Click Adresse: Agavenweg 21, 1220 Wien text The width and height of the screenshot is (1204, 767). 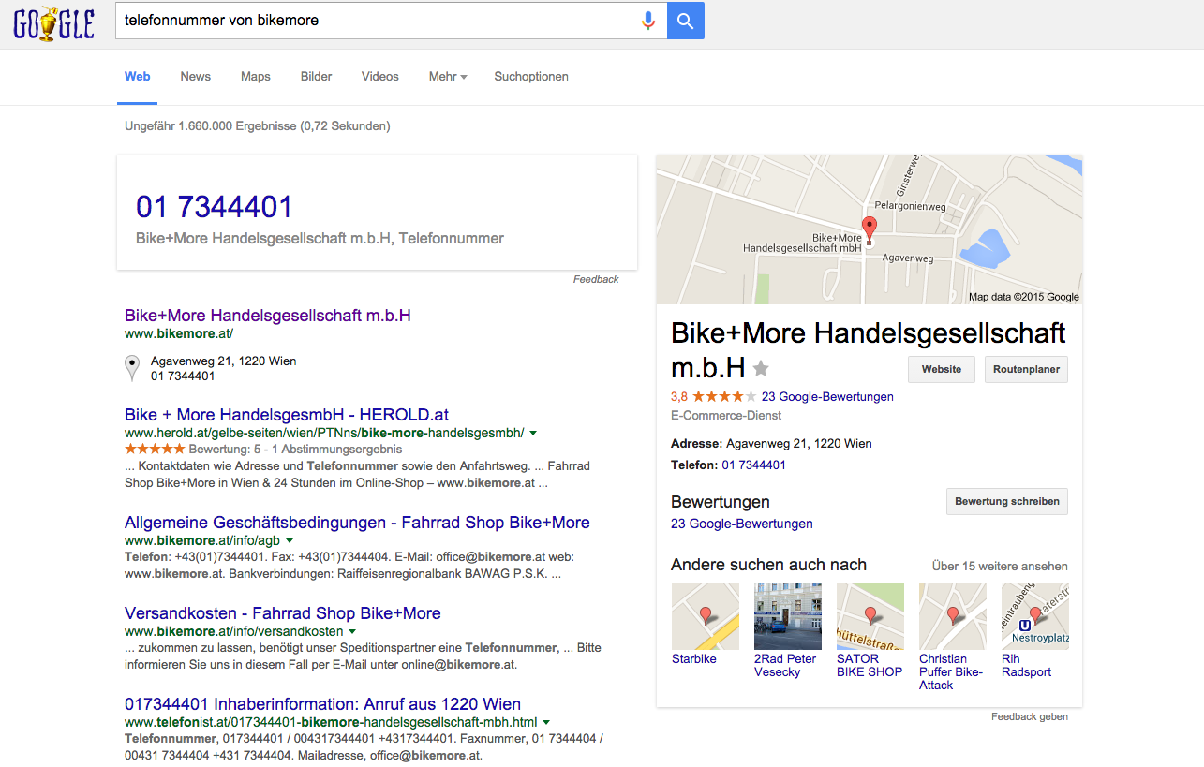point(771,444)
